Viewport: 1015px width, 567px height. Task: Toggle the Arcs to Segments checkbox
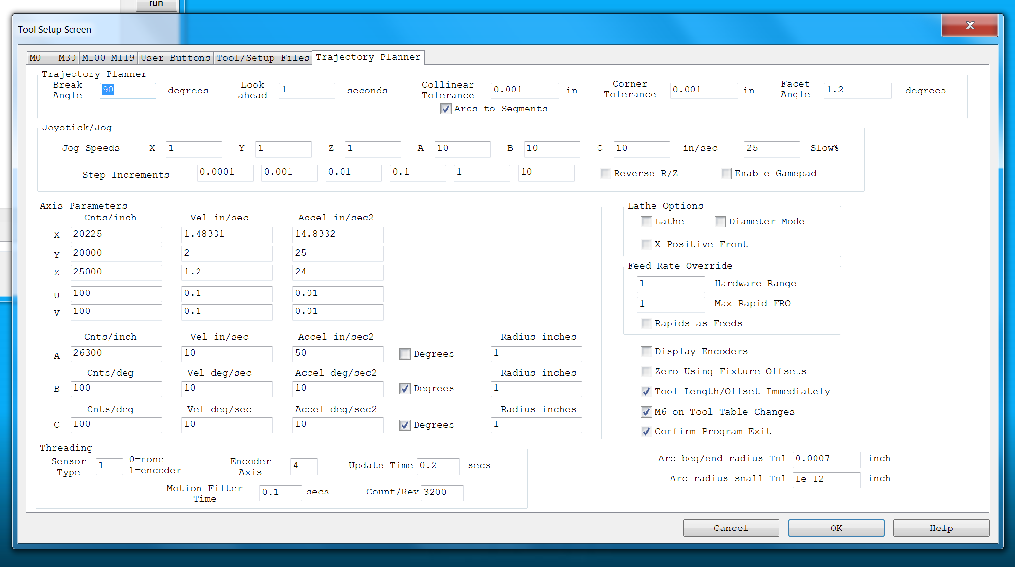(446, 109)
